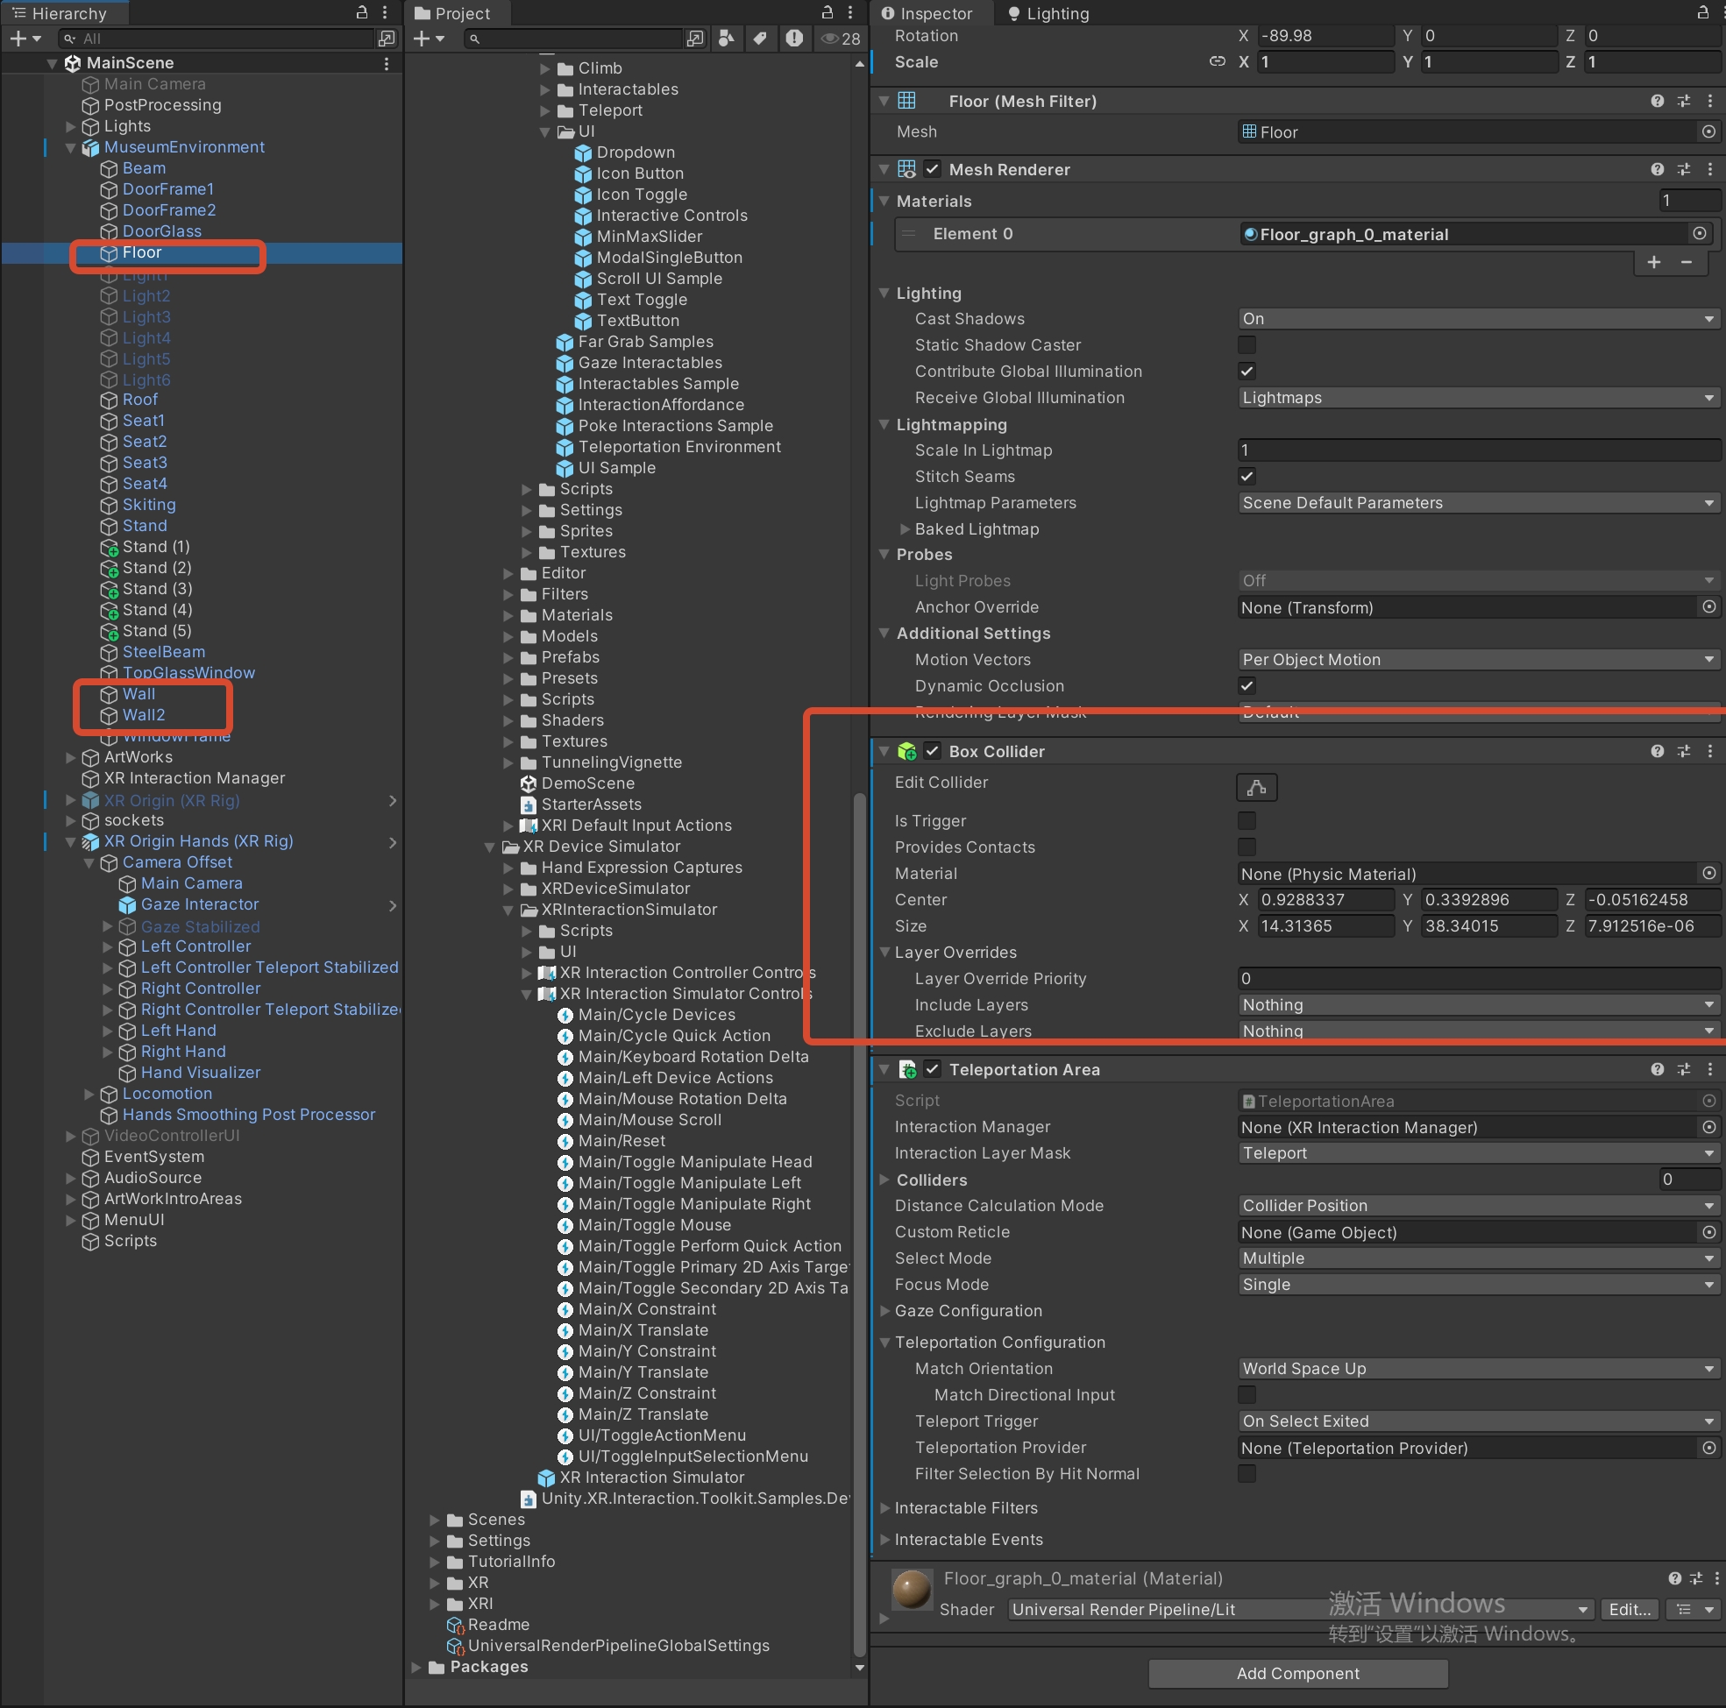The width and height of the screenshot is (1726, 1708).
Task: Open Mesh Renderer help reference icon
Action: [x=1658, y=169]
